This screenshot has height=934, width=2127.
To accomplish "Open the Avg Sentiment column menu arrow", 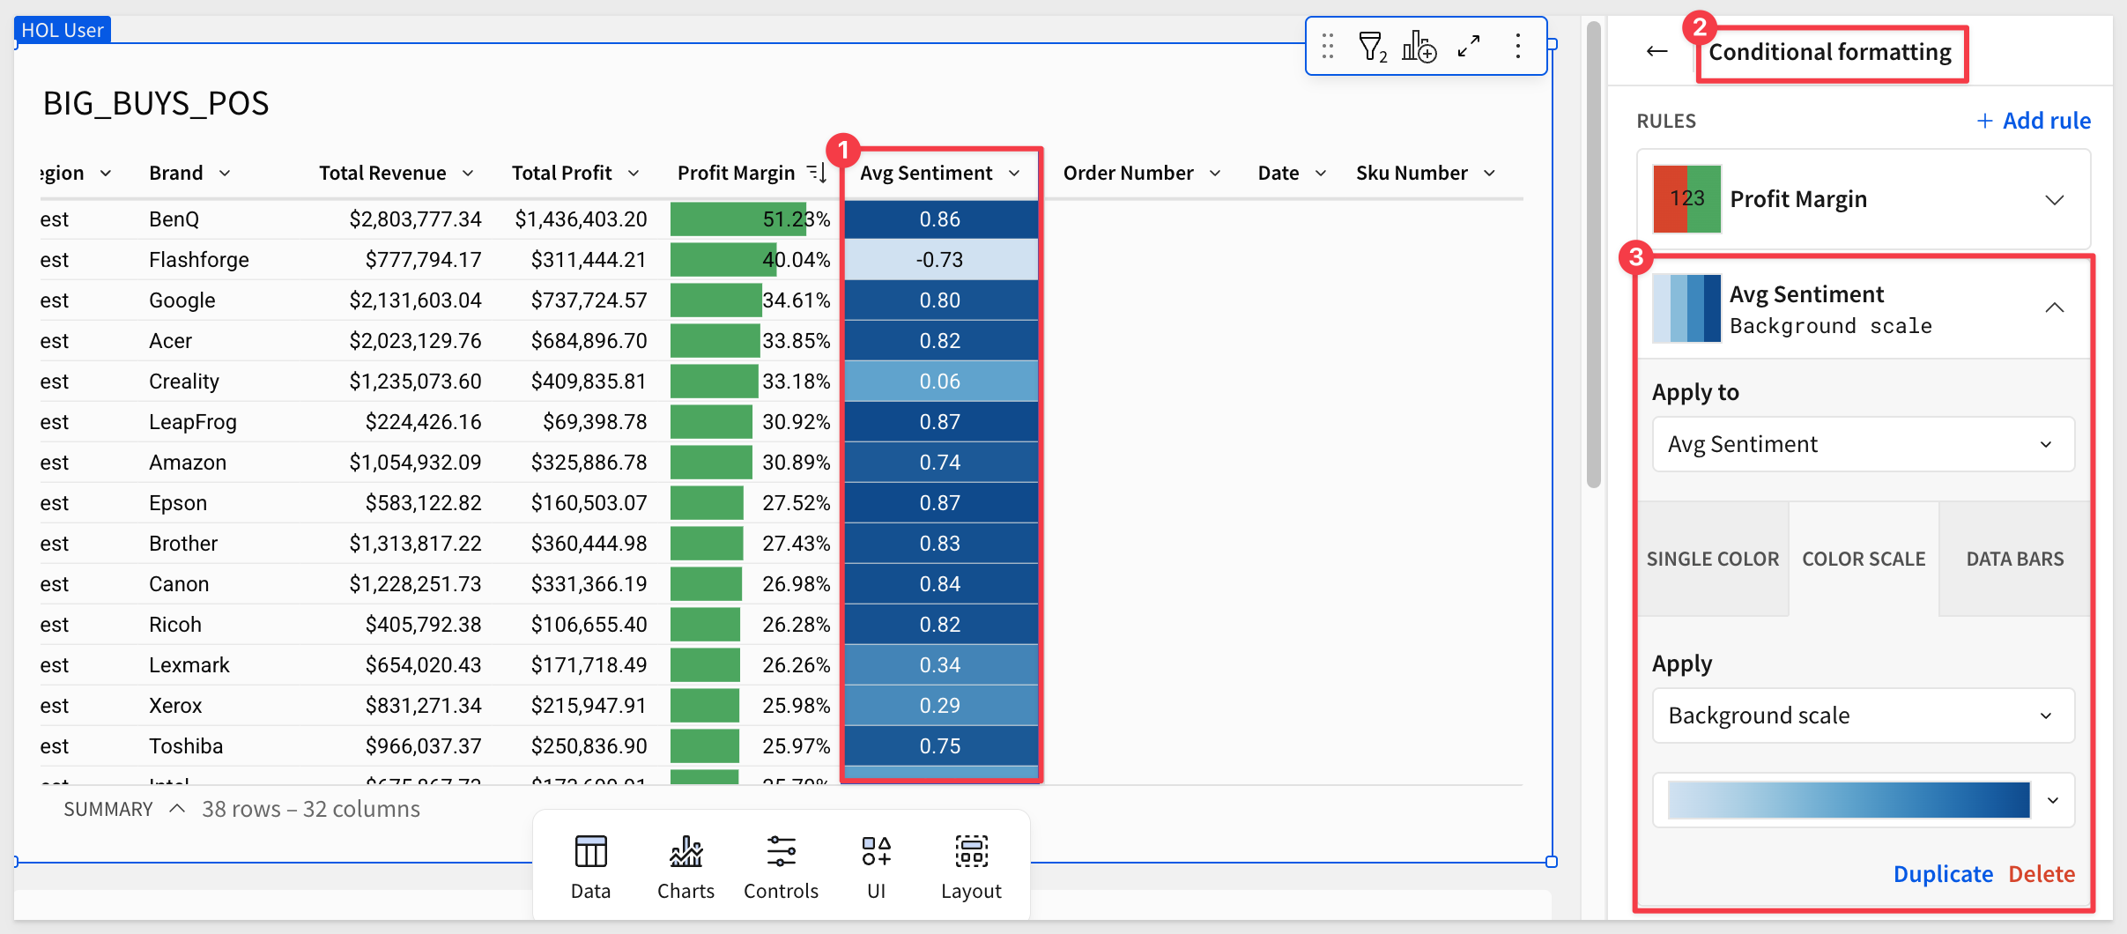I will 1014,174.
